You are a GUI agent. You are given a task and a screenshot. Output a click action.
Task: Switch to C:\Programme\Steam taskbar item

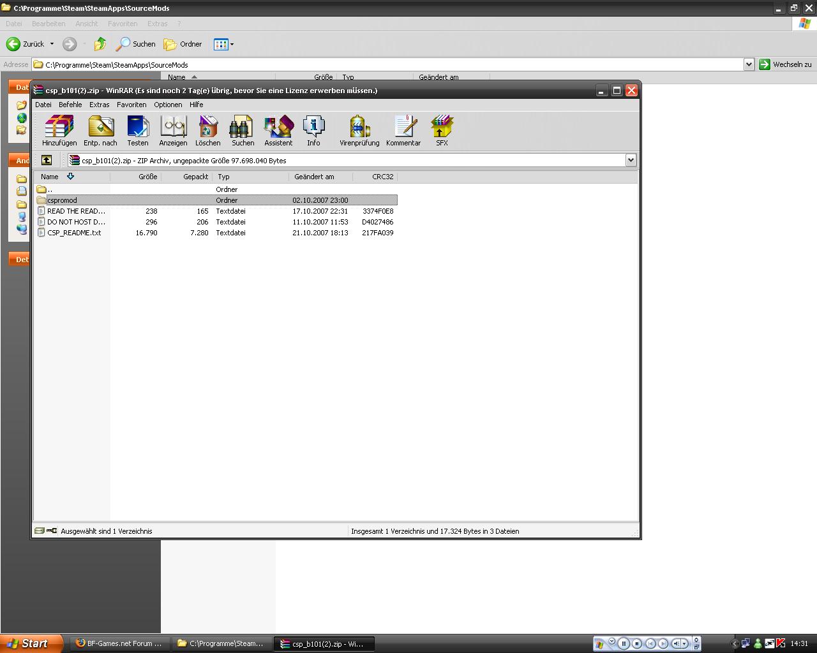(x=221, y=643)
